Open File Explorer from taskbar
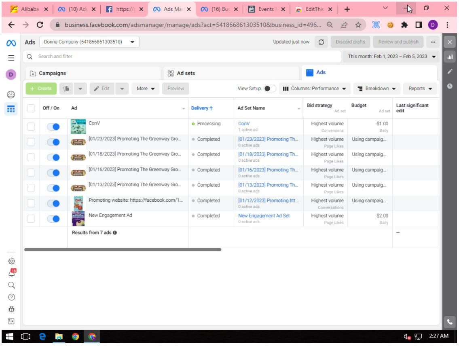Screen dimensions: 459x346 59,337
